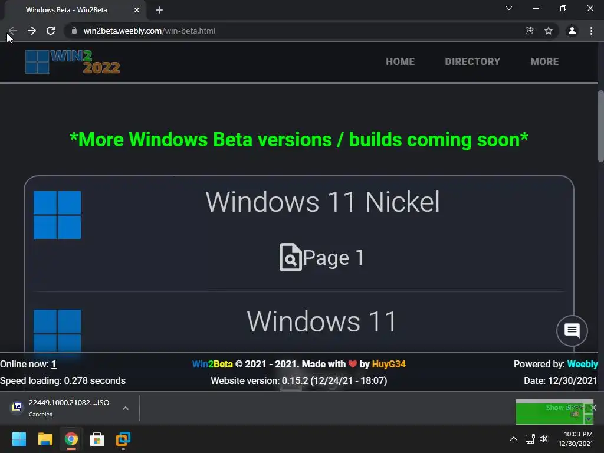Click the WIN2 2022 site logo
Screen dimensions: 604x453
[x=73, y=61]
